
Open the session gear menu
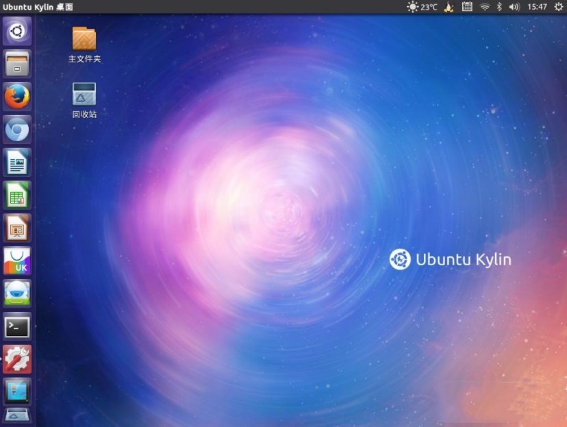pos(559,7)
